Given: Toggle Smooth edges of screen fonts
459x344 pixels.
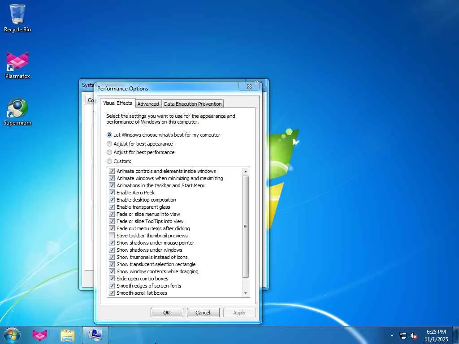Looking at the screenshot, I should (x=112, y=286).
